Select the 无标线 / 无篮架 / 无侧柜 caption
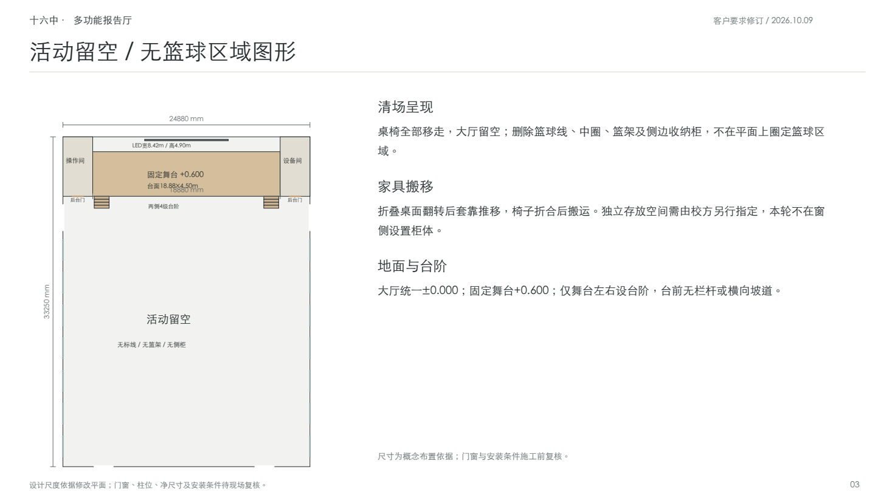Screen dimensions: 895x503 (151, 345)
